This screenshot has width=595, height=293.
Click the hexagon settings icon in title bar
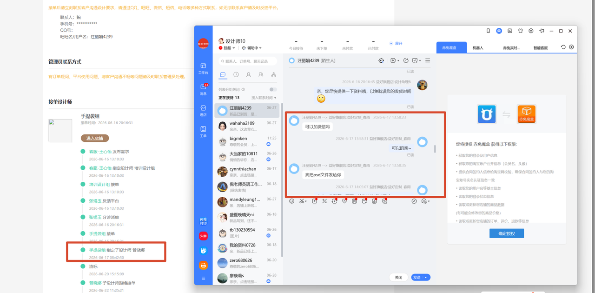(x=531, y=31)
